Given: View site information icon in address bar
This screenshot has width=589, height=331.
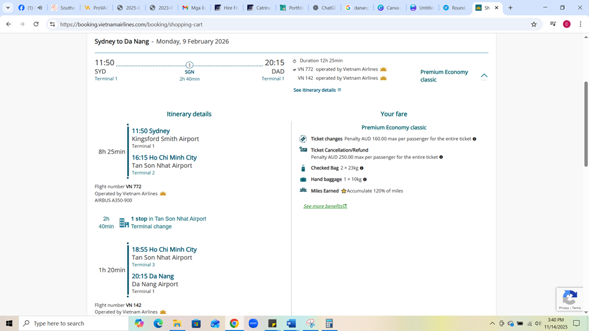Looking at the screenshot, I should [x=53, y=24].
